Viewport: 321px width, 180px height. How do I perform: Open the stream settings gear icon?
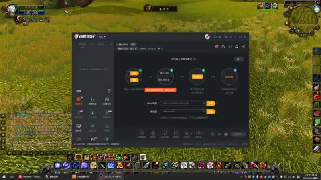(x=226, y=134)
